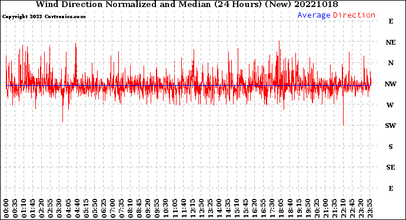Click the 22:10 time label
Image resolution: width=406 pixels, height=220 pixels.
[x=343, y=208]
